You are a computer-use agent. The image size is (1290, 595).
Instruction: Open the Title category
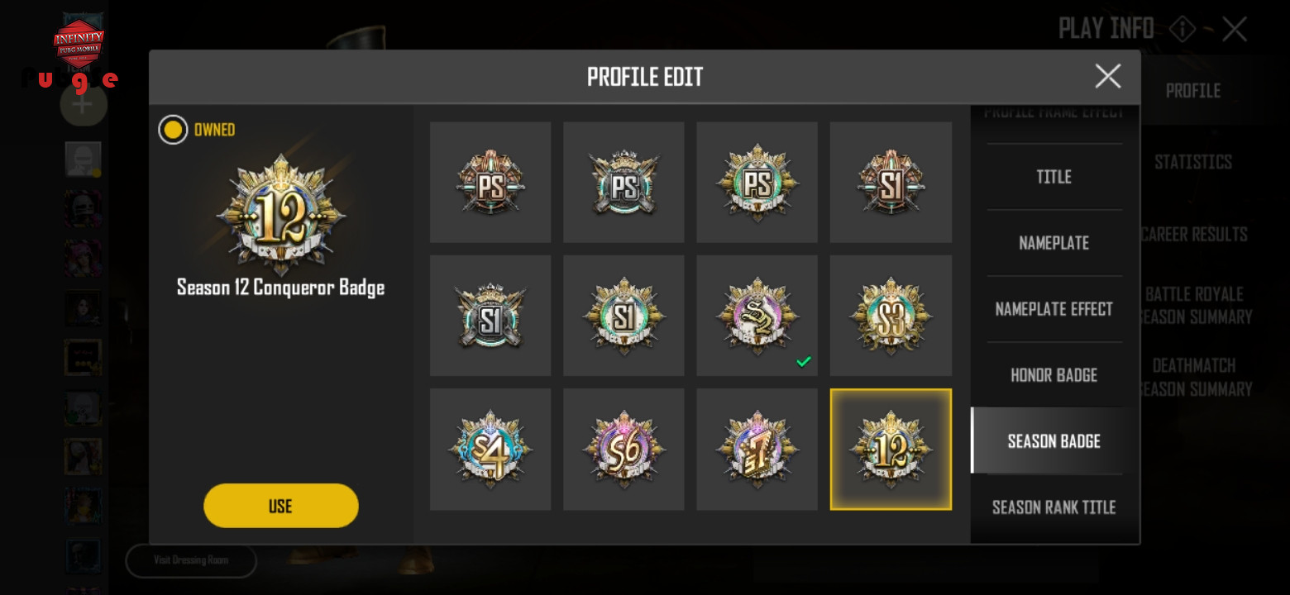pos(1054,177)
